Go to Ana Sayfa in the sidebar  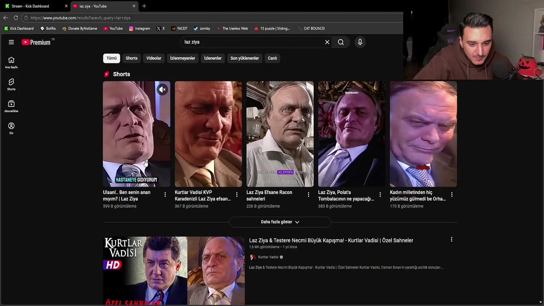[x=11, y=62]
